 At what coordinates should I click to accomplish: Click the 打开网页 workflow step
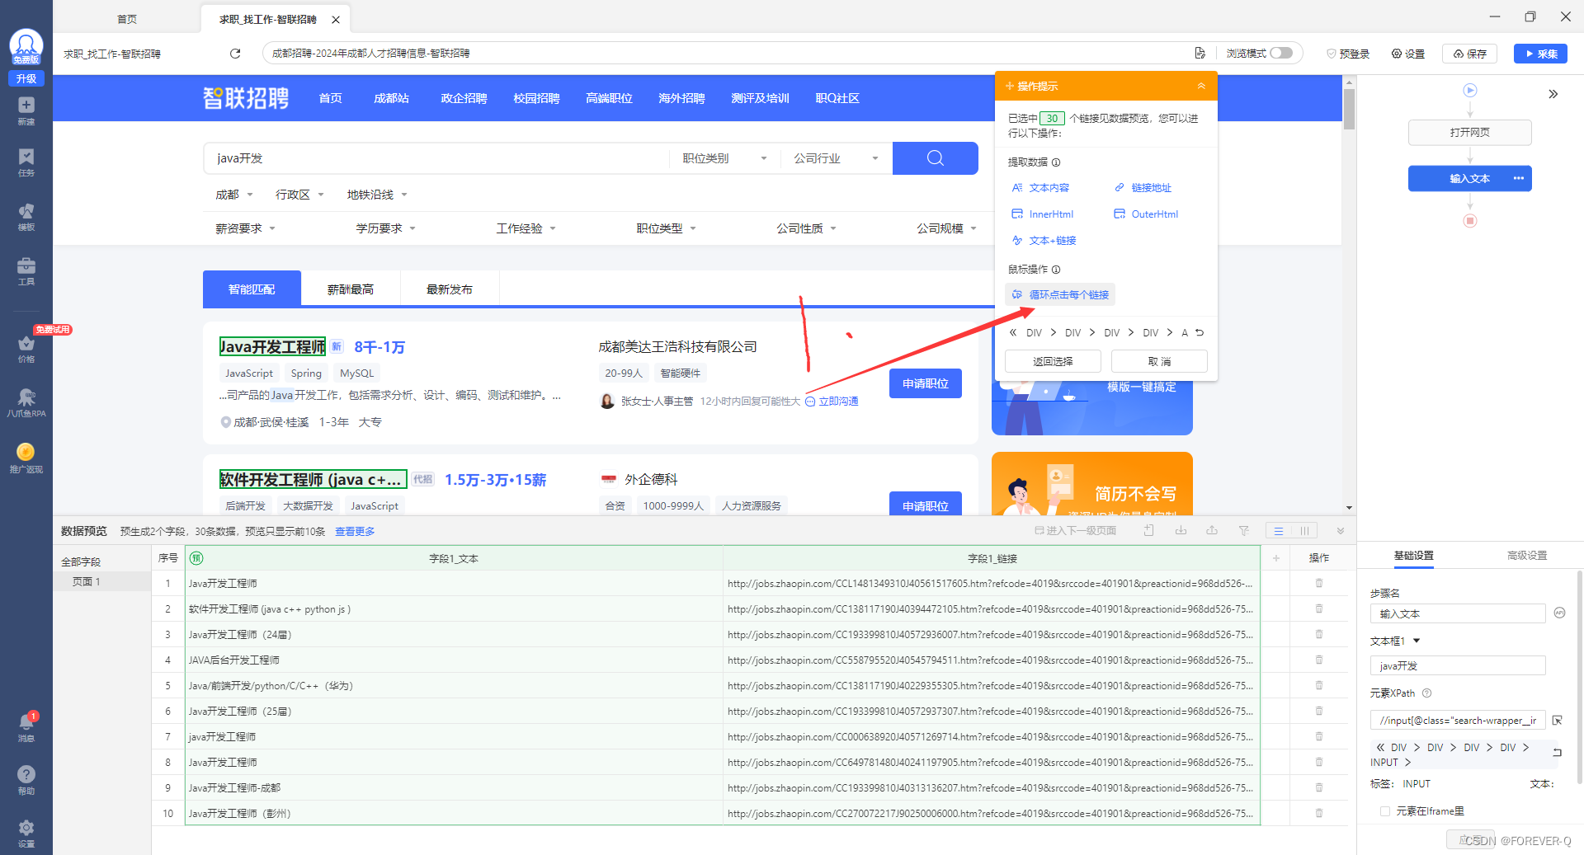point(1469,133)
